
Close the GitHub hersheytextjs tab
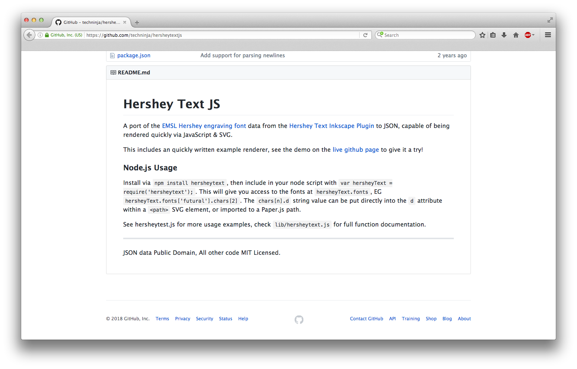[x=125, y=22]
